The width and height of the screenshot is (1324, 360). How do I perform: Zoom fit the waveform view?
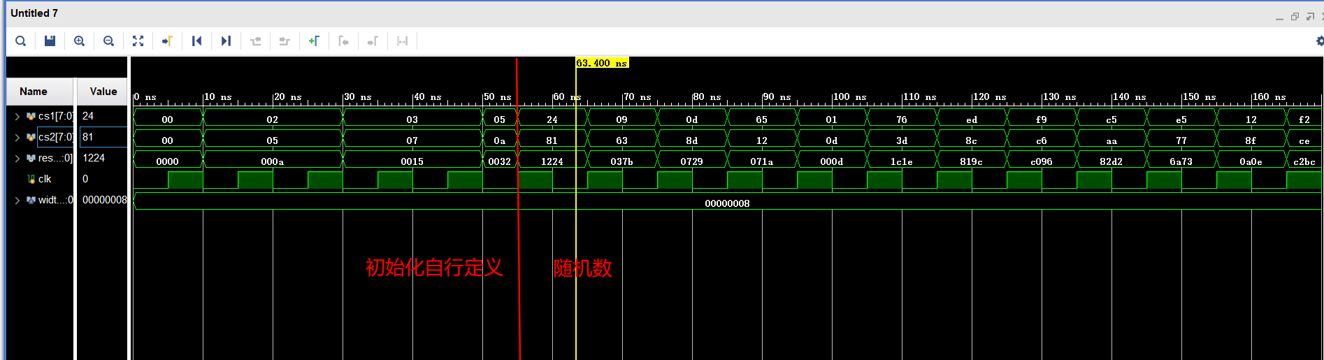tap(138, 41)
